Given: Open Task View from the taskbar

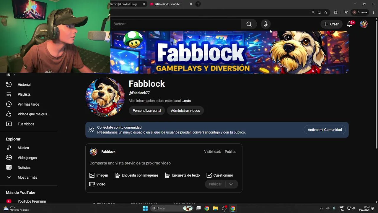Looking at the screenshot, I should point(198,208).
